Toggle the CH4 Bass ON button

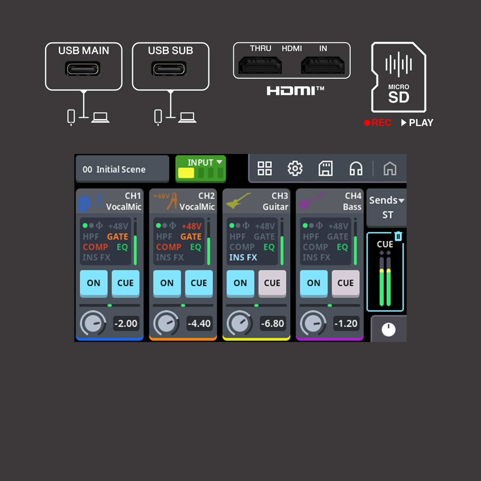(x=314, y=283)
